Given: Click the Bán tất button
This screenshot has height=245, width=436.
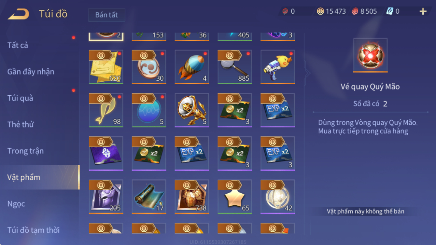Looking at the screenshot, I should pos(106,15).
